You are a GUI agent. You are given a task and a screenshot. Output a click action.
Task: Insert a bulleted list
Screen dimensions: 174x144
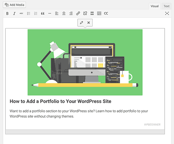[x=28, y=13]
